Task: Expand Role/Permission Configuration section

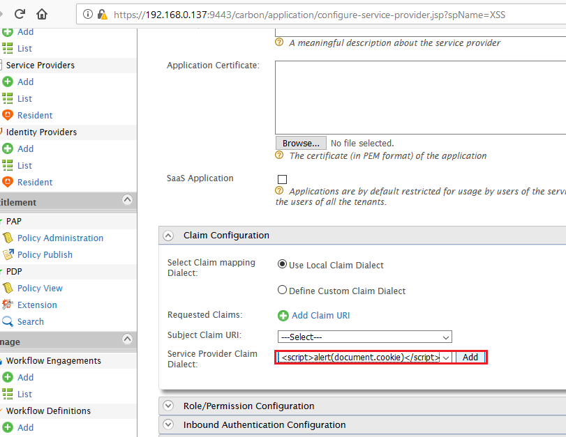Action: tap(167, 406)
